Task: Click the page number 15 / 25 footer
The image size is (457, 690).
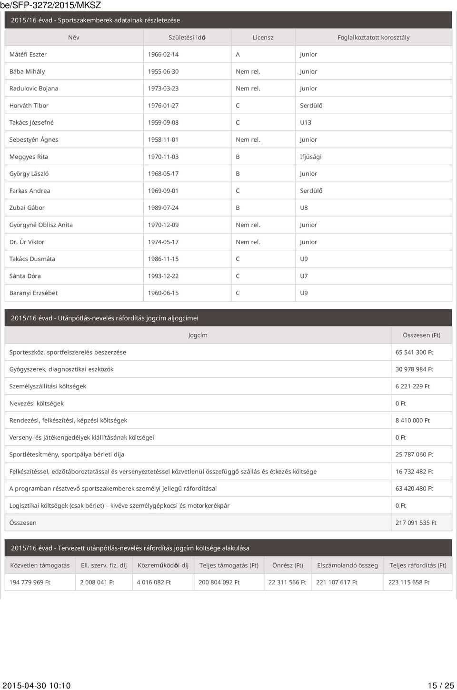Action: [441, 685]
